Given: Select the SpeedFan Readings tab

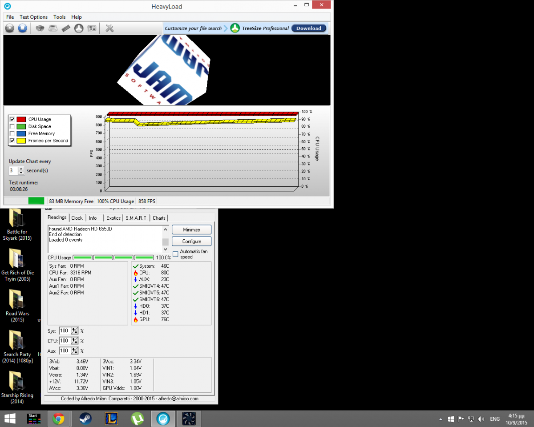Looking at the screenshot, I should click(57, 218).
